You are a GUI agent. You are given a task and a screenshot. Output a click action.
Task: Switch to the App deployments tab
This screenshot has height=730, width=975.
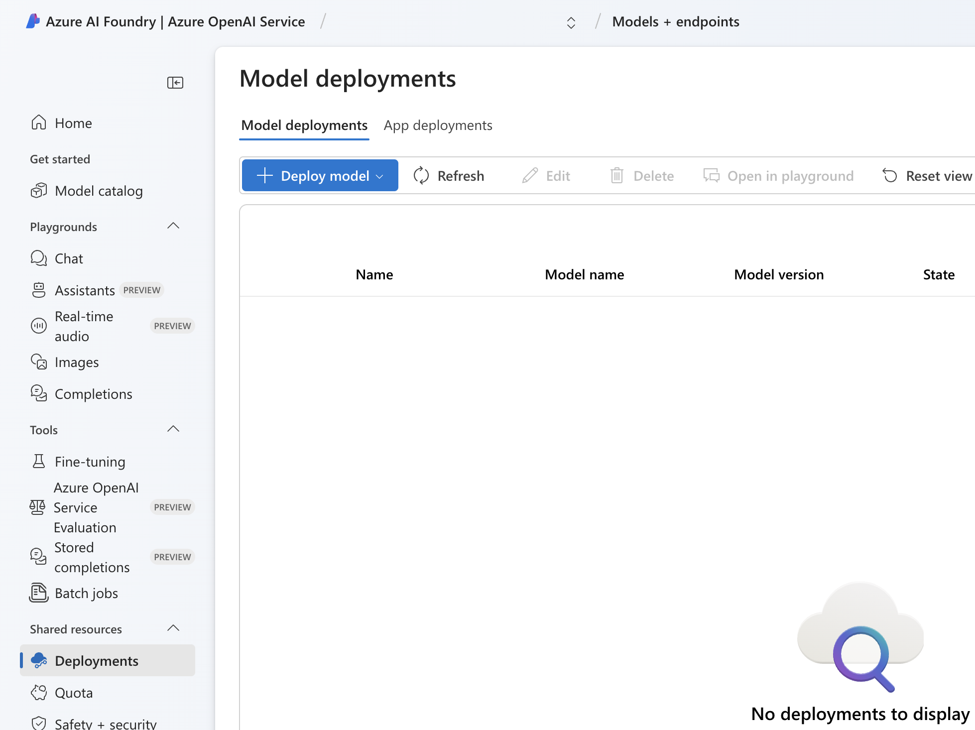point(438,125)
